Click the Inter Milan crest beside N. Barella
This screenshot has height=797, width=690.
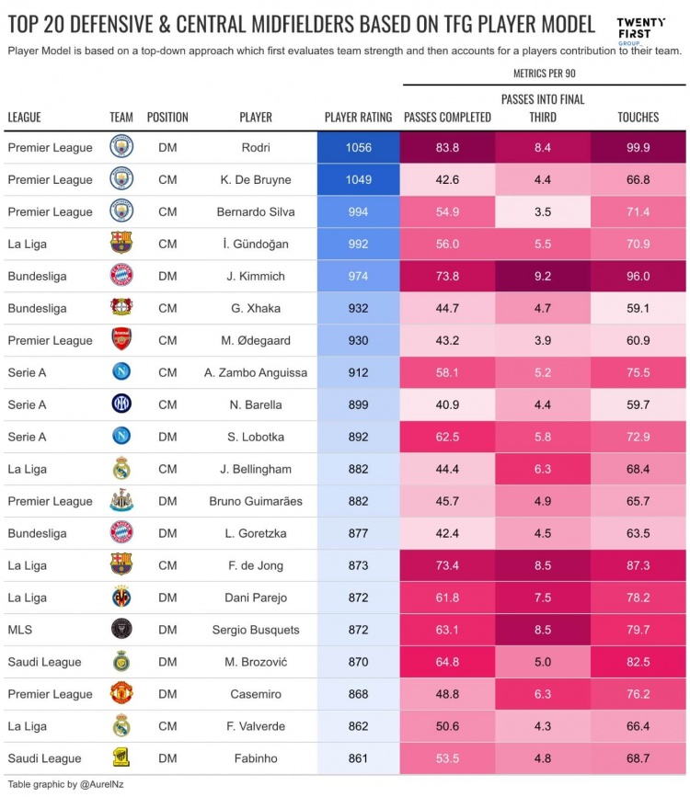point(121,404)
